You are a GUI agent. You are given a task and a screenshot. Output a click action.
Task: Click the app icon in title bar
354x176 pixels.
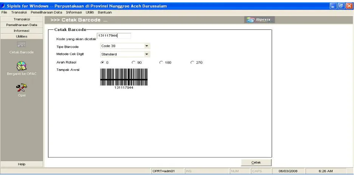coord(3,6)
